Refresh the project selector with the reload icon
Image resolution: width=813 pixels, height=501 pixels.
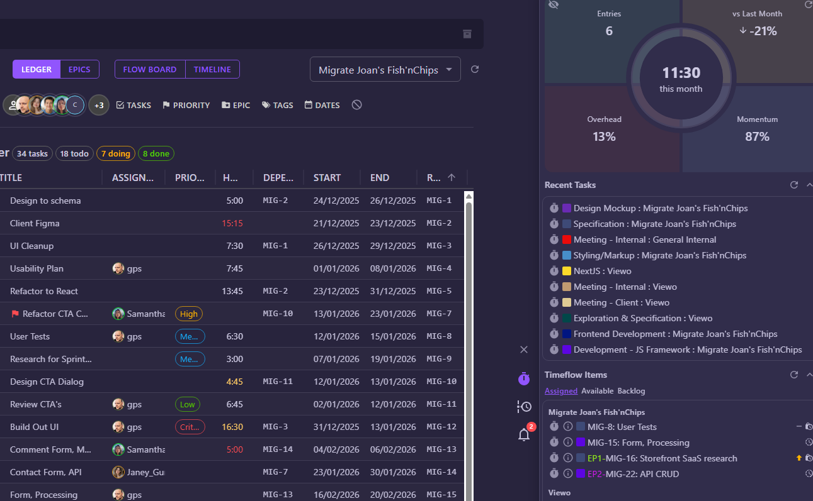pyautogui.click(x=475, y=69)
